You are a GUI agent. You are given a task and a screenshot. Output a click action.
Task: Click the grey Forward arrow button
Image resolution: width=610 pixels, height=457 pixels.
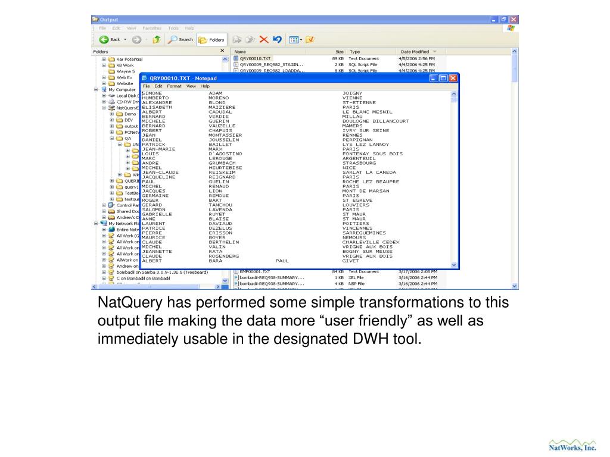tap(136, 39)
